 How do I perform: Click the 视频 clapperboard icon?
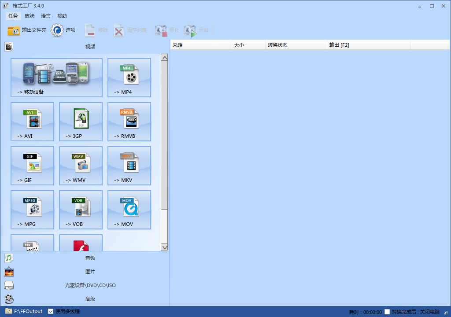click(9, 46)
